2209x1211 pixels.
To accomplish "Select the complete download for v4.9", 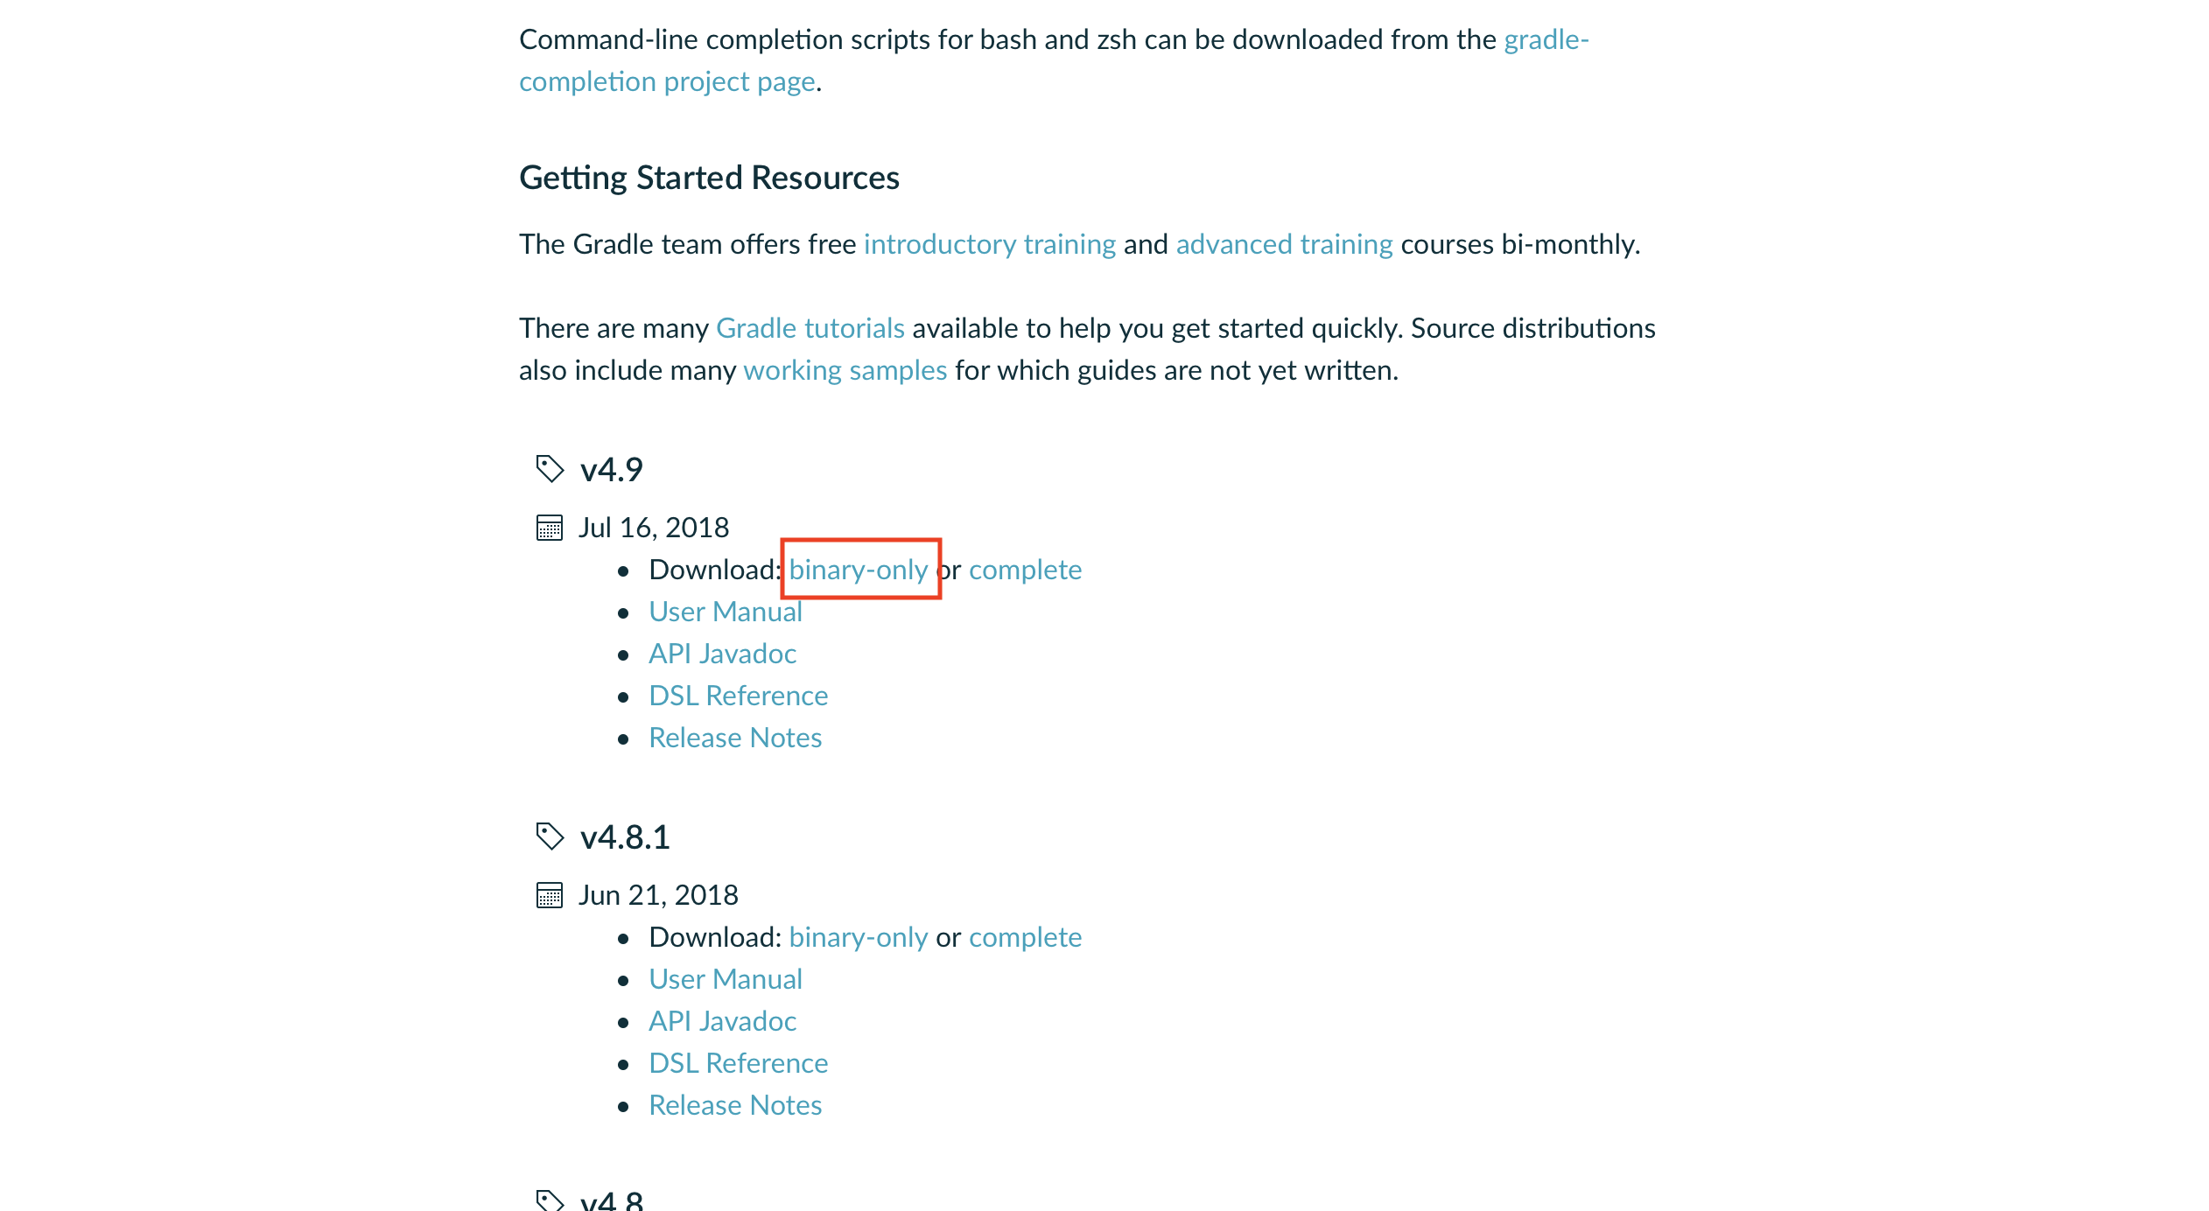I will tap(1025, 570).
